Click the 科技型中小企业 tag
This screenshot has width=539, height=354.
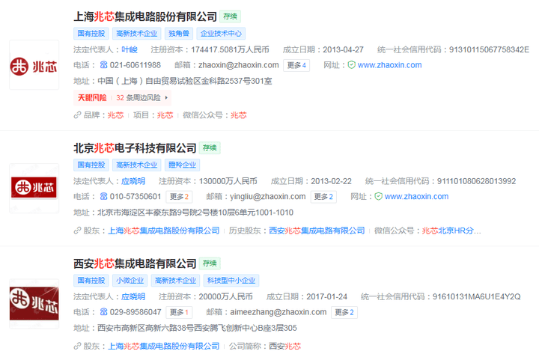231,281
